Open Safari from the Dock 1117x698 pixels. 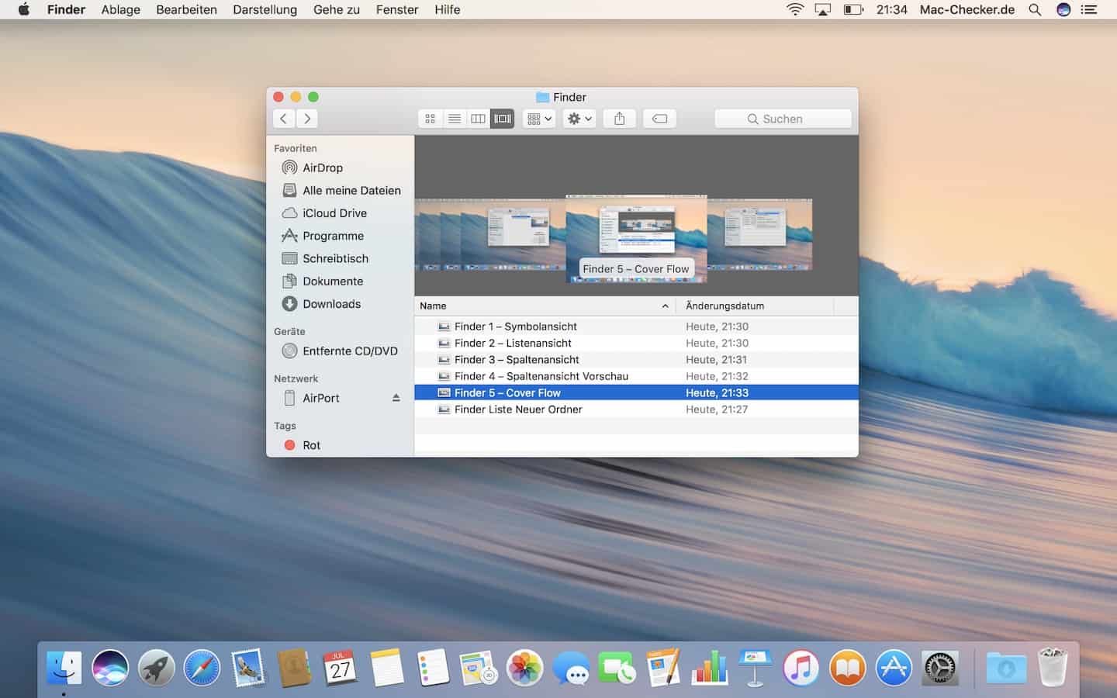(202, 668)
